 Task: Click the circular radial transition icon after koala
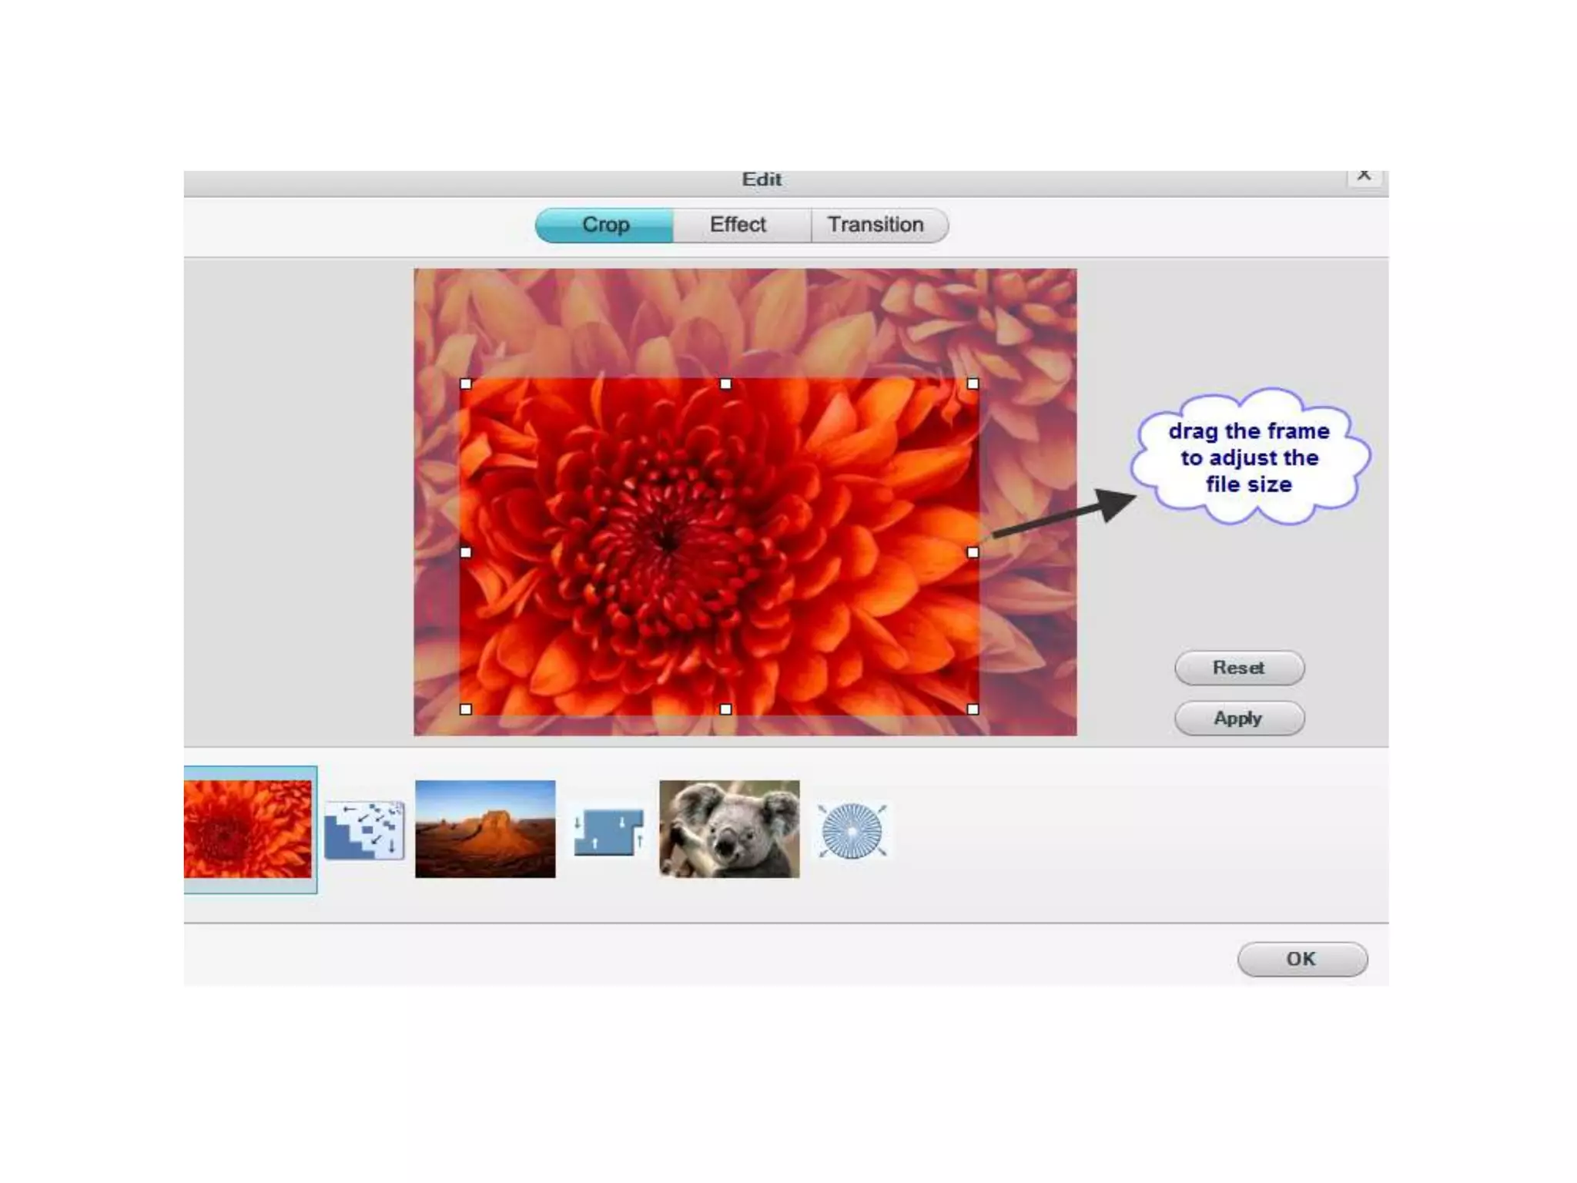pyautogui.click(x=852, y=830)
